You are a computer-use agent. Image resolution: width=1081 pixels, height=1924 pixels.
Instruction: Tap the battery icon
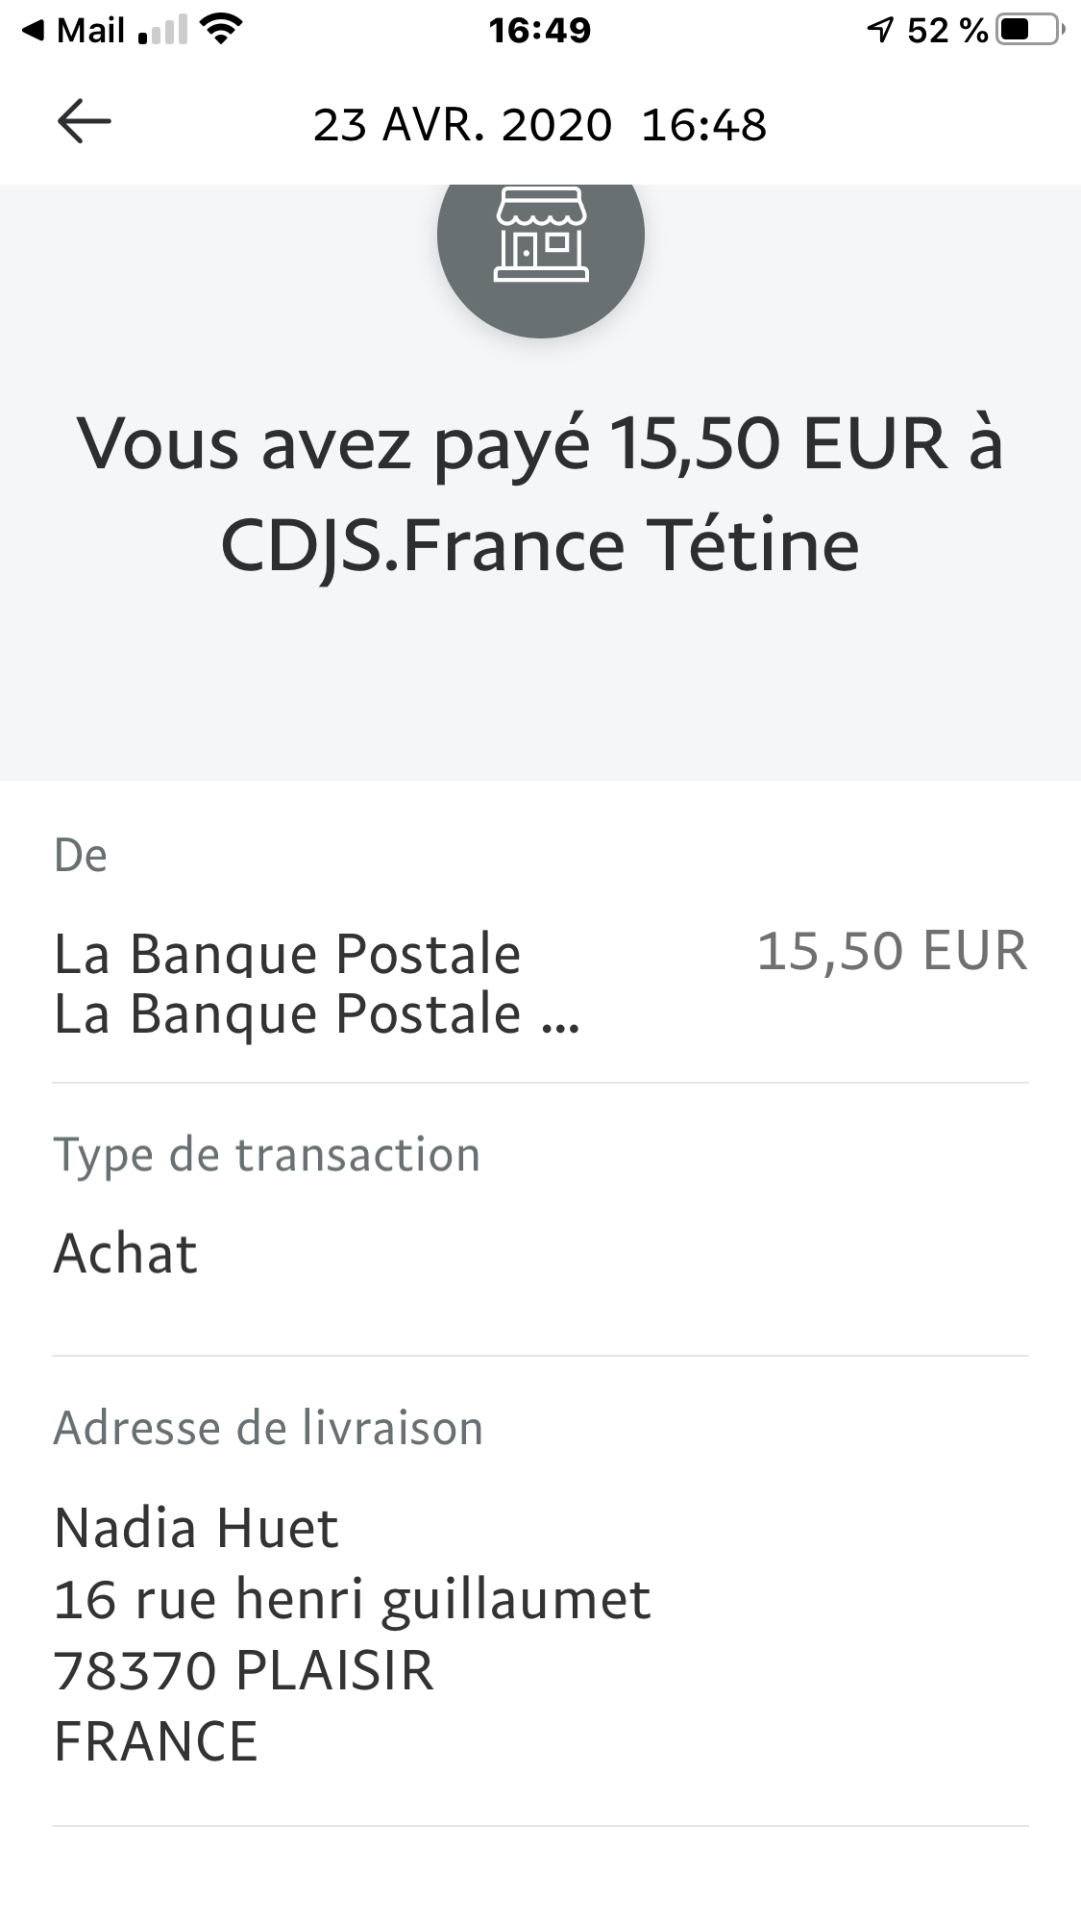point(1029,31)
